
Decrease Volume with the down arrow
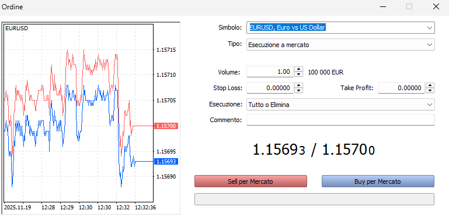299,74
